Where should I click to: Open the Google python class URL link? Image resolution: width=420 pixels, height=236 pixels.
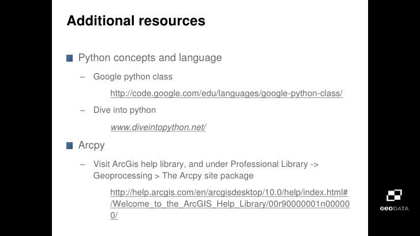click(x=226, y=93)
